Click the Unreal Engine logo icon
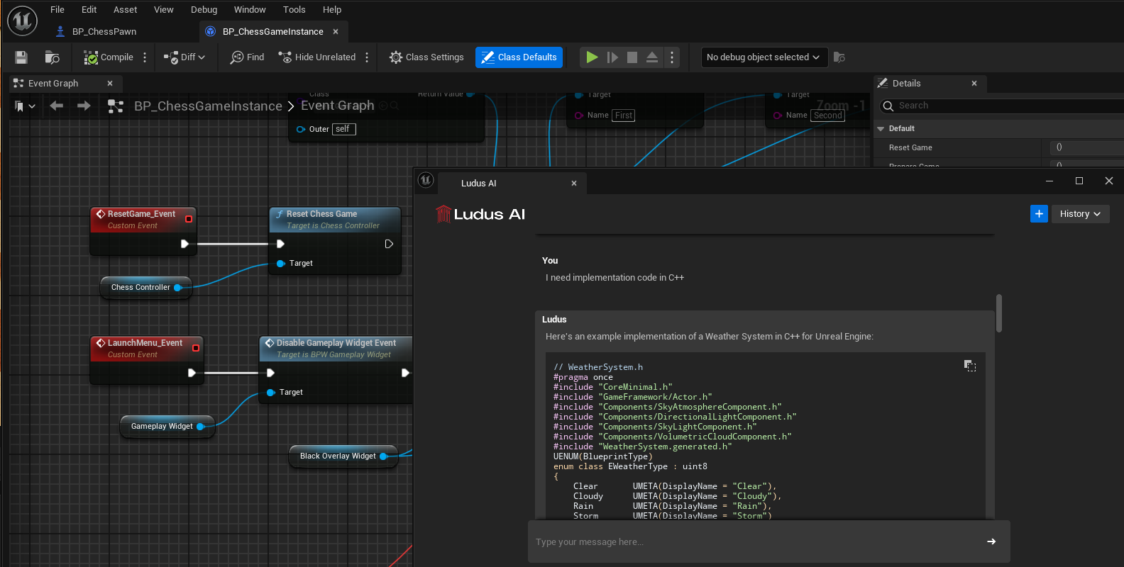 coord(22,20)
